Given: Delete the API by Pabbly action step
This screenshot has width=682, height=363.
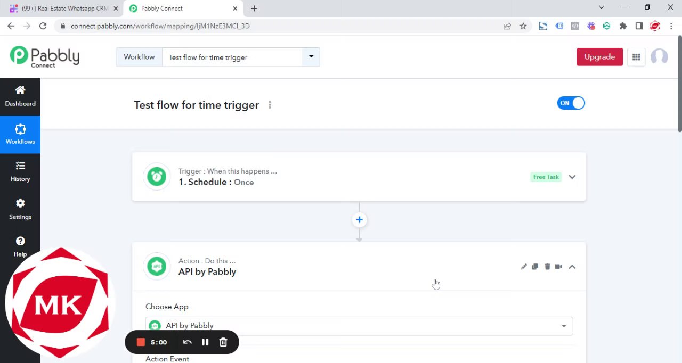Looking at the screenshot, I should pyautogui.click(x=547, y=267).
